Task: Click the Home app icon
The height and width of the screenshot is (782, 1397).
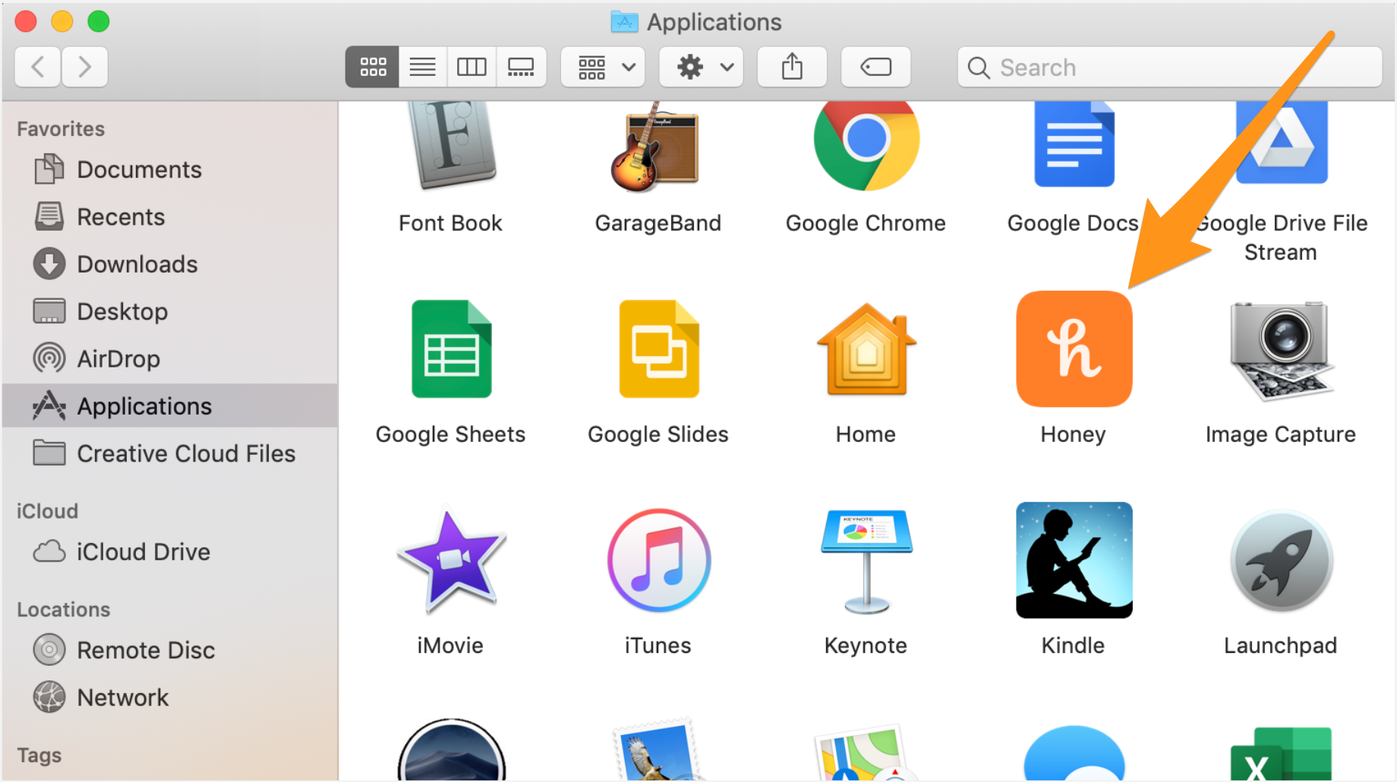Action: click(866, 349)
